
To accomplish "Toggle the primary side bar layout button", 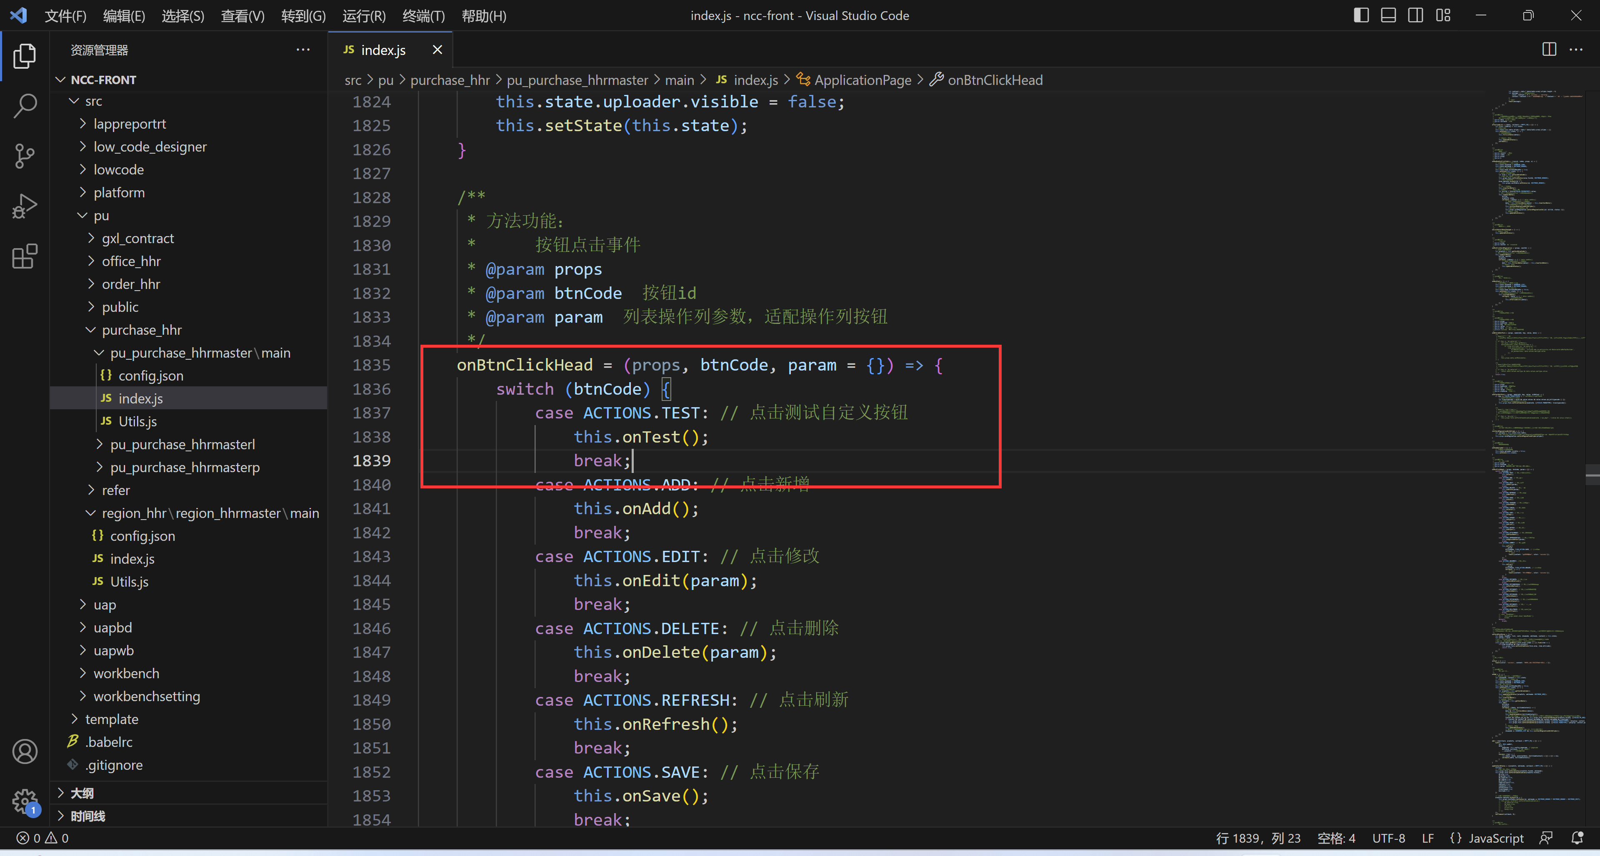I will point(1361,15).
